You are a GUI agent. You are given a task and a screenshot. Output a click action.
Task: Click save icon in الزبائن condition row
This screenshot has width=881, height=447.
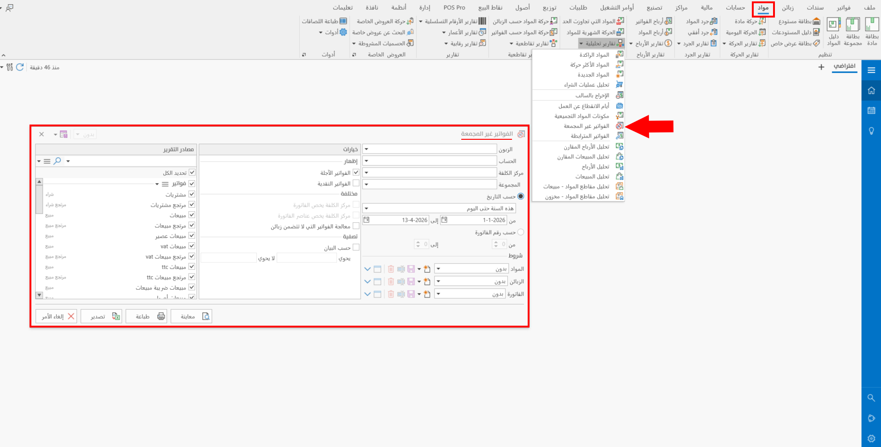(411, 281)
